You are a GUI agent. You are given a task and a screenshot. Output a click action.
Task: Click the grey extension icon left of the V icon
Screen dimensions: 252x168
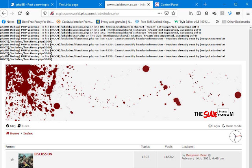point(222,13)
